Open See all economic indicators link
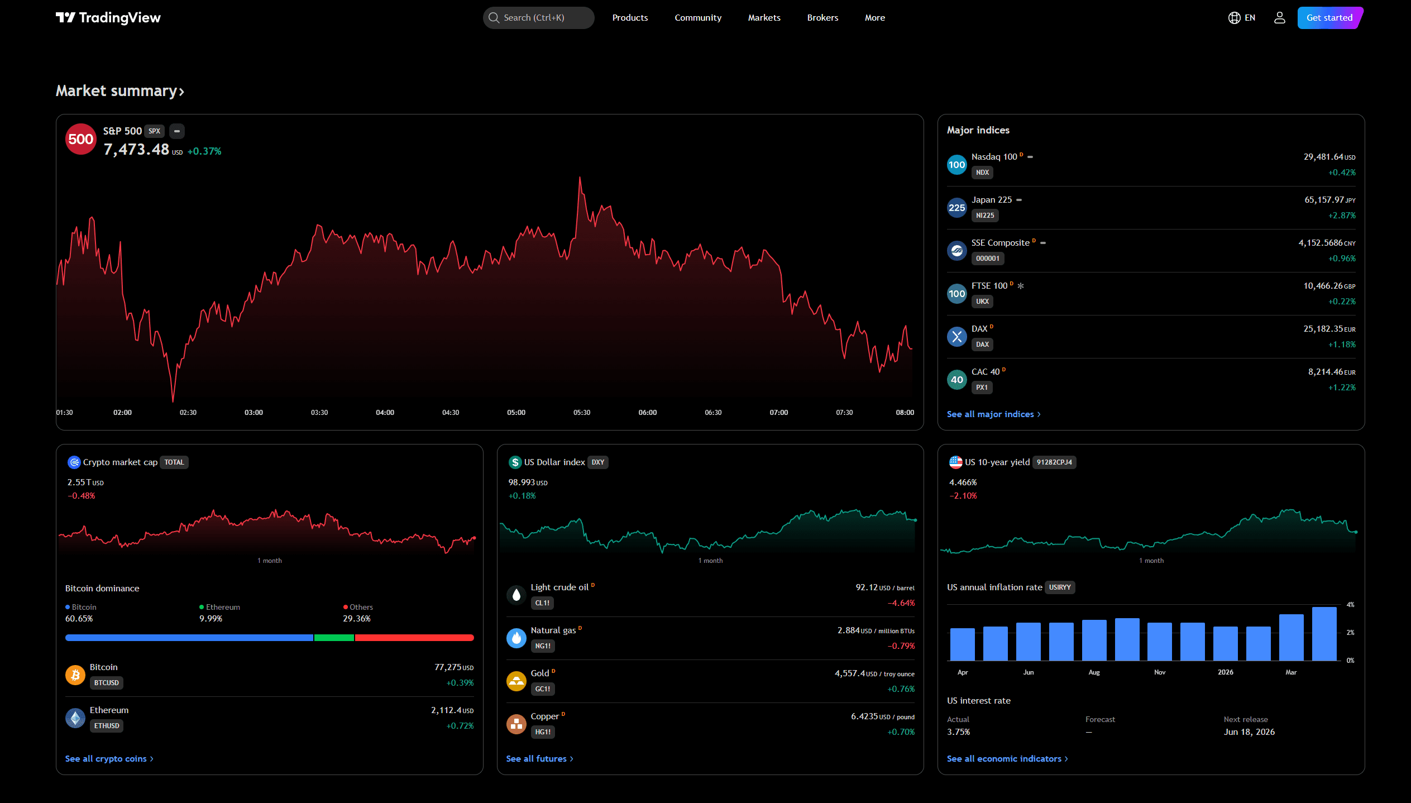 (x=1008, y=759)
